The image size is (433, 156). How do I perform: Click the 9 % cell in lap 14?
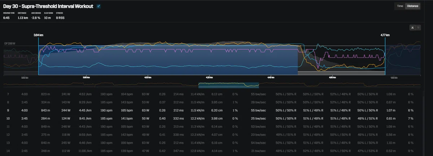tap(411, 151)
